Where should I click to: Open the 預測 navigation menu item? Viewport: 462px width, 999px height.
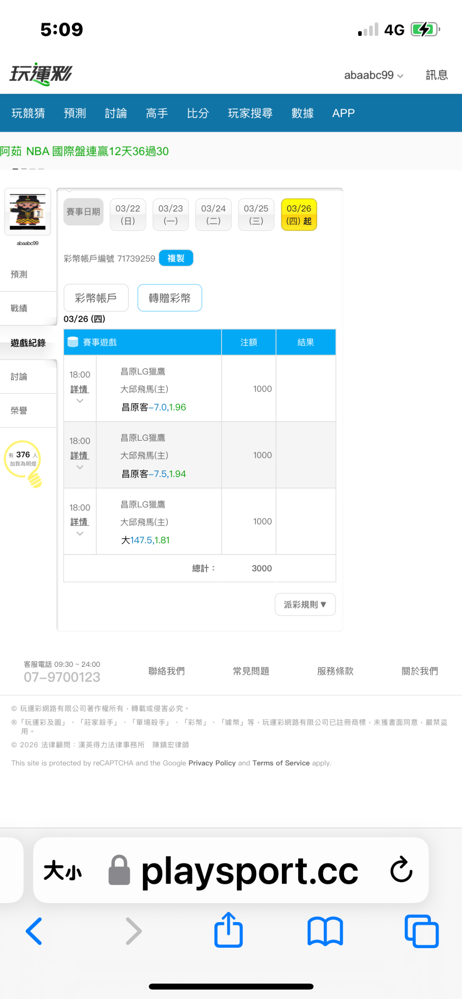click(x=75, y=113)
